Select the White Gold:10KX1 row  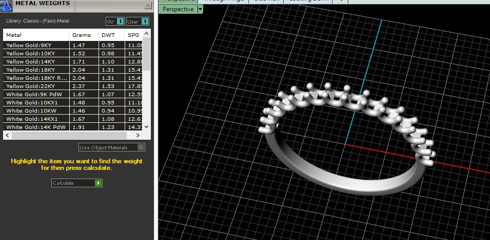(73, 102)
